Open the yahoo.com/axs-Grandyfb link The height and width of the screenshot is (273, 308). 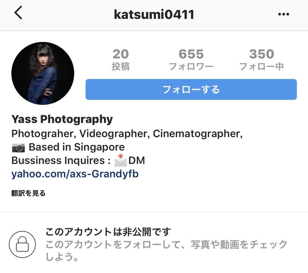[75, 174]
